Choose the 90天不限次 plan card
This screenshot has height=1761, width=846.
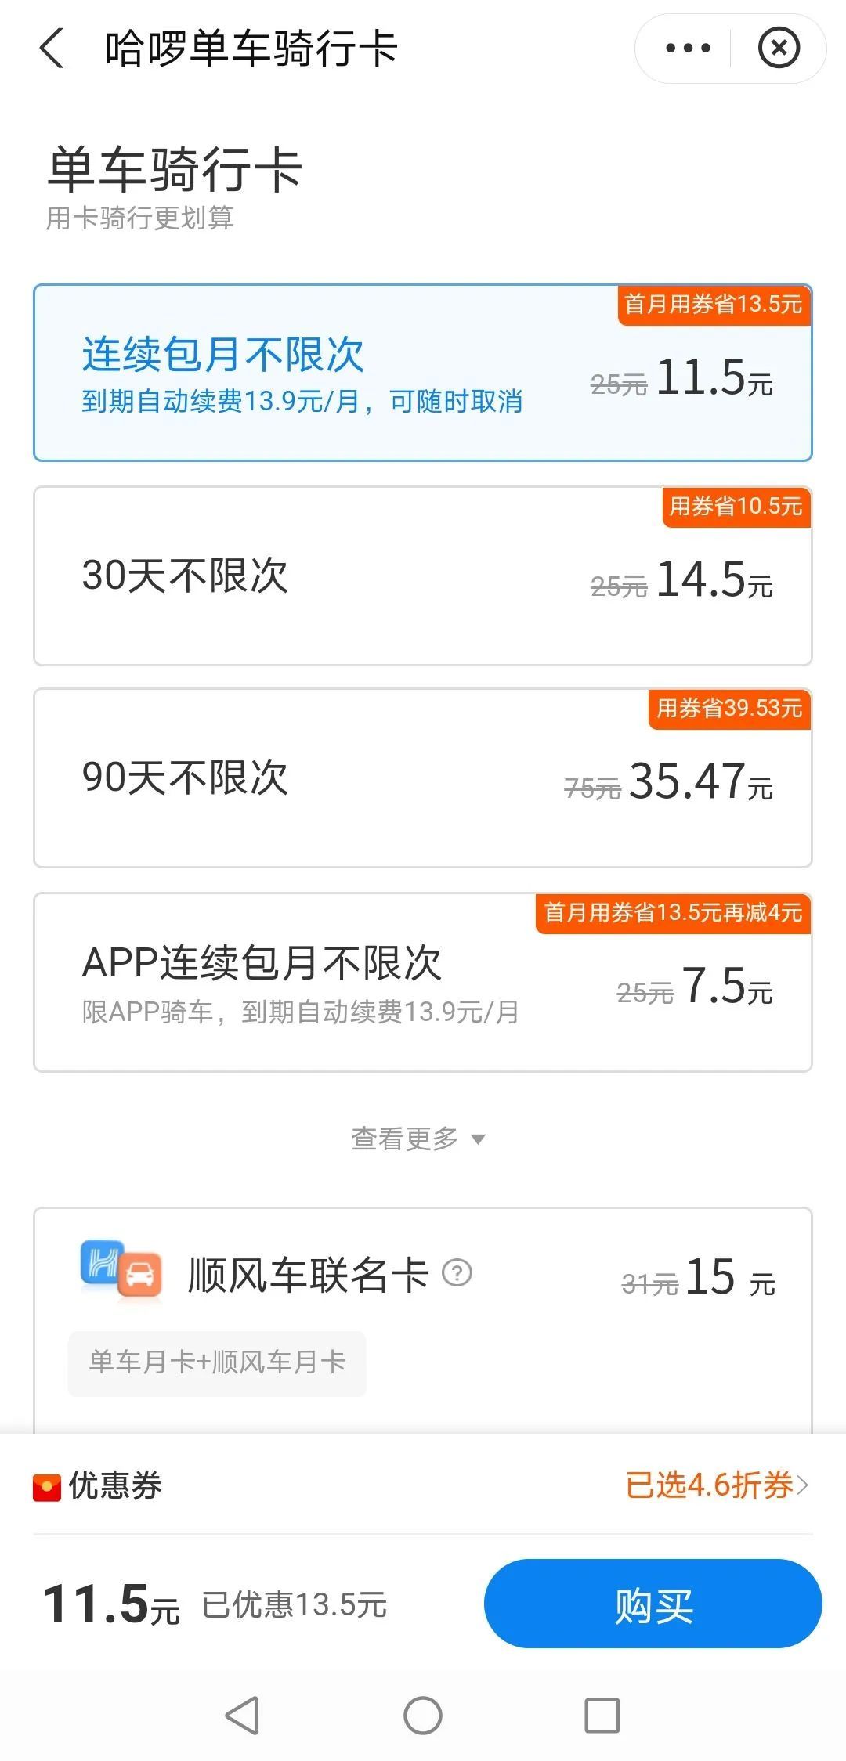point(423,778)
